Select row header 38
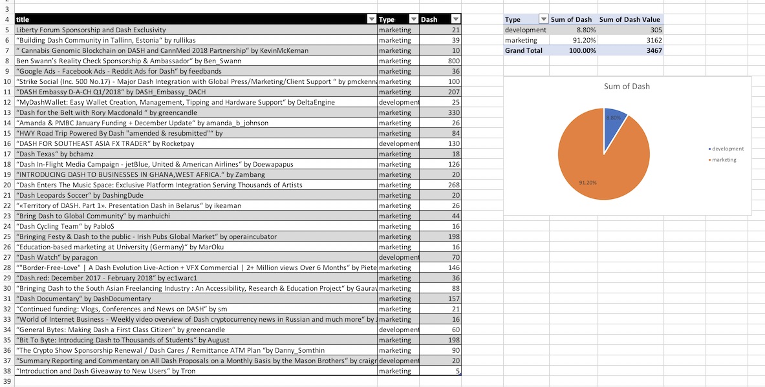Image resolution: width=765 pixels, height=387 pixels. (7, 371)
